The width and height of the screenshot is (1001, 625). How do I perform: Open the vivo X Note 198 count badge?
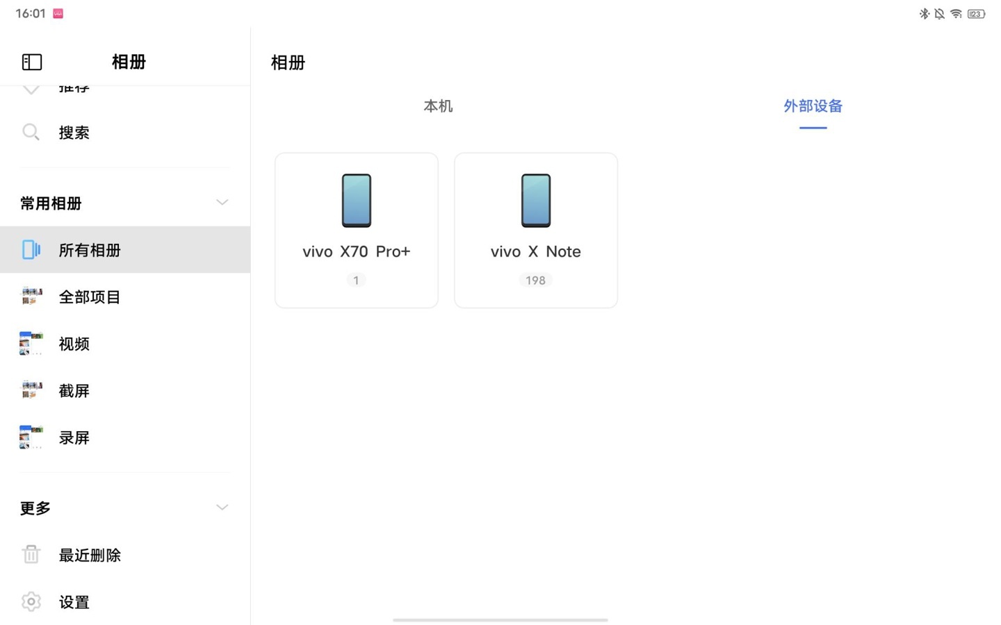click(535, 281)
